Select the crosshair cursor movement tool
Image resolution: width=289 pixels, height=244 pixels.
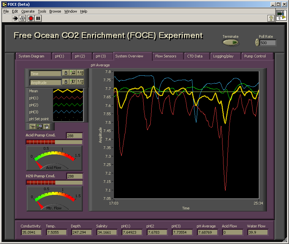[33, 126]
